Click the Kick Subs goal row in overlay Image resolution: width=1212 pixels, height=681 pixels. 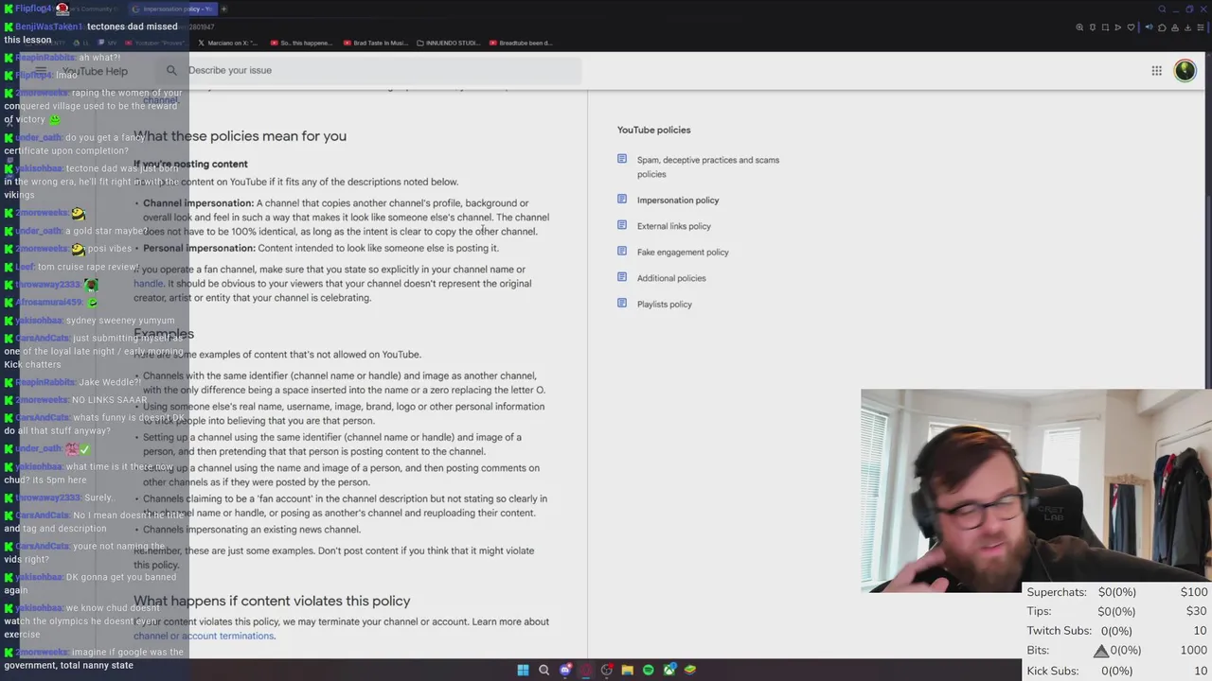1117,671
